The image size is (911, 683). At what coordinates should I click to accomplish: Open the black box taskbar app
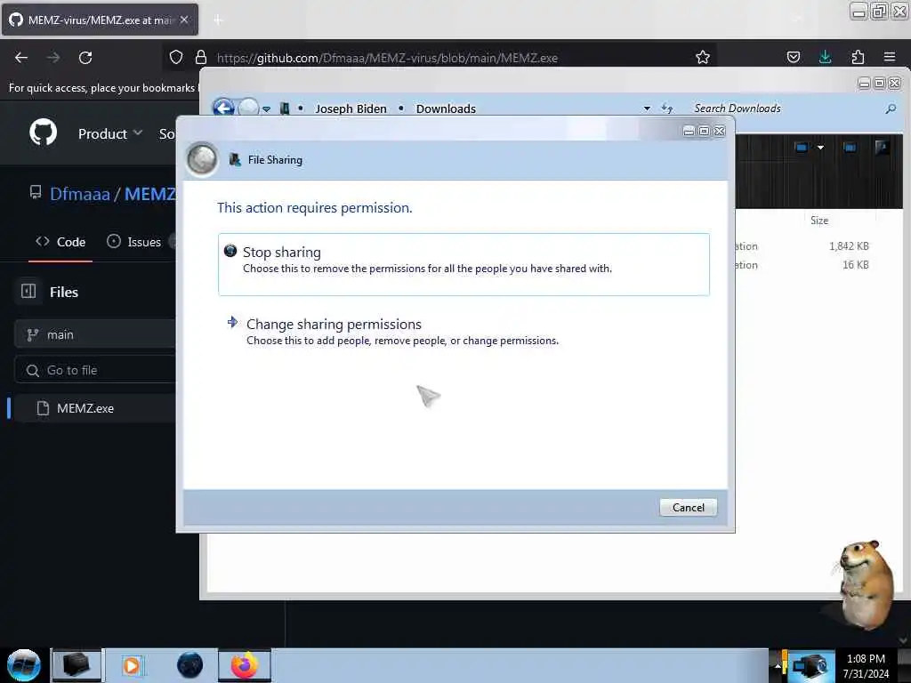tap(77, 665)
